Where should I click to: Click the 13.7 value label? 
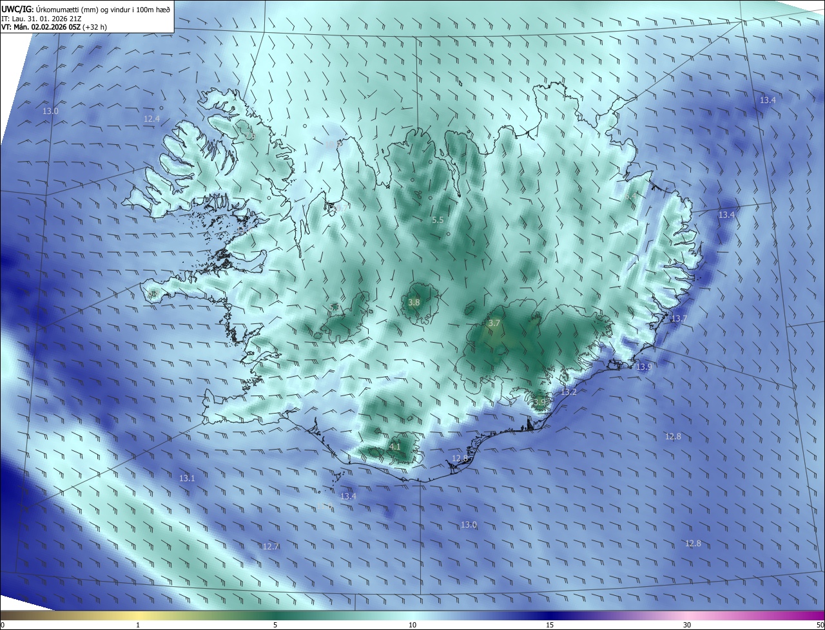679,319
